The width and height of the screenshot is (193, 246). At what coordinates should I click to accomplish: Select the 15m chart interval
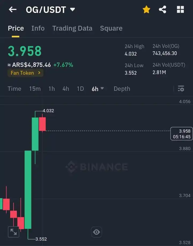coord(35,89)
